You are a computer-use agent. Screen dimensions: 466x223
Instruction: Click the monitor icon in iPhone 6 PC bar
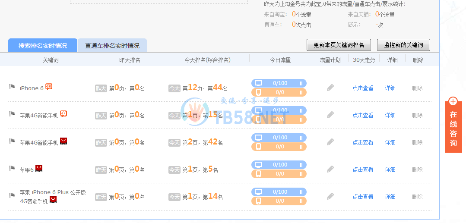258,83
